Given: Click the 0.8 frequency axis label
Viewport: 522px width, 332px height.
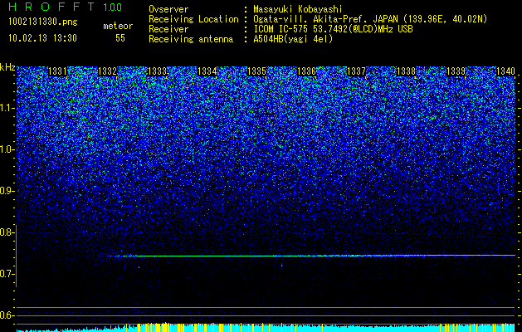Looking at the screenshot, I should tap(7, 232).
